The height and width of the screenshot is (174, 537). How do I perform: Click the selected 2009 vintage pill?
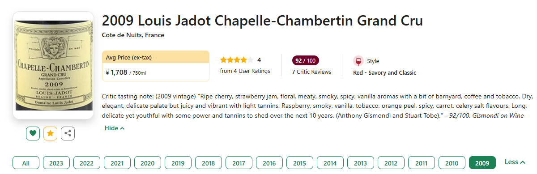[x=482, y=163]
